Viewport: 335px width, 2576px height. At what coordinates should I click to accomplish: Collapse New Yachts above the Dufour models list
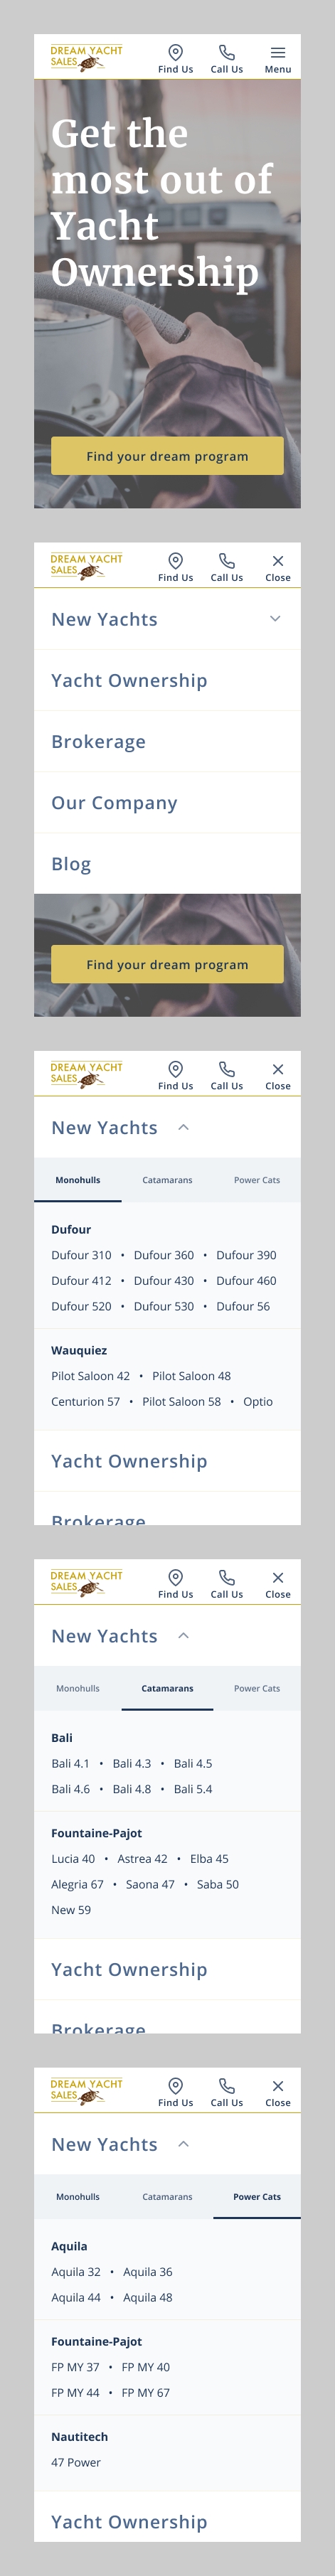(183, 1127)
